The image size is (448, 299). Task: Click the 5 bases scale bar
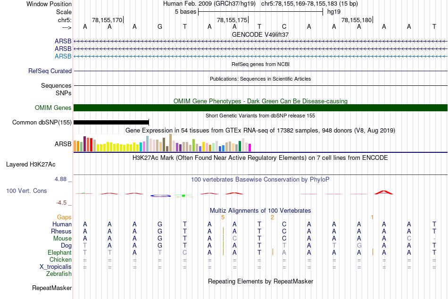click(261, 12)
